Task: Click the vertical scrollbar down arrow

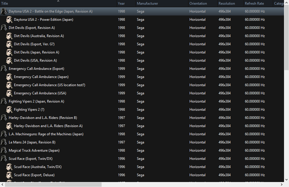Action: click(286, 179)
